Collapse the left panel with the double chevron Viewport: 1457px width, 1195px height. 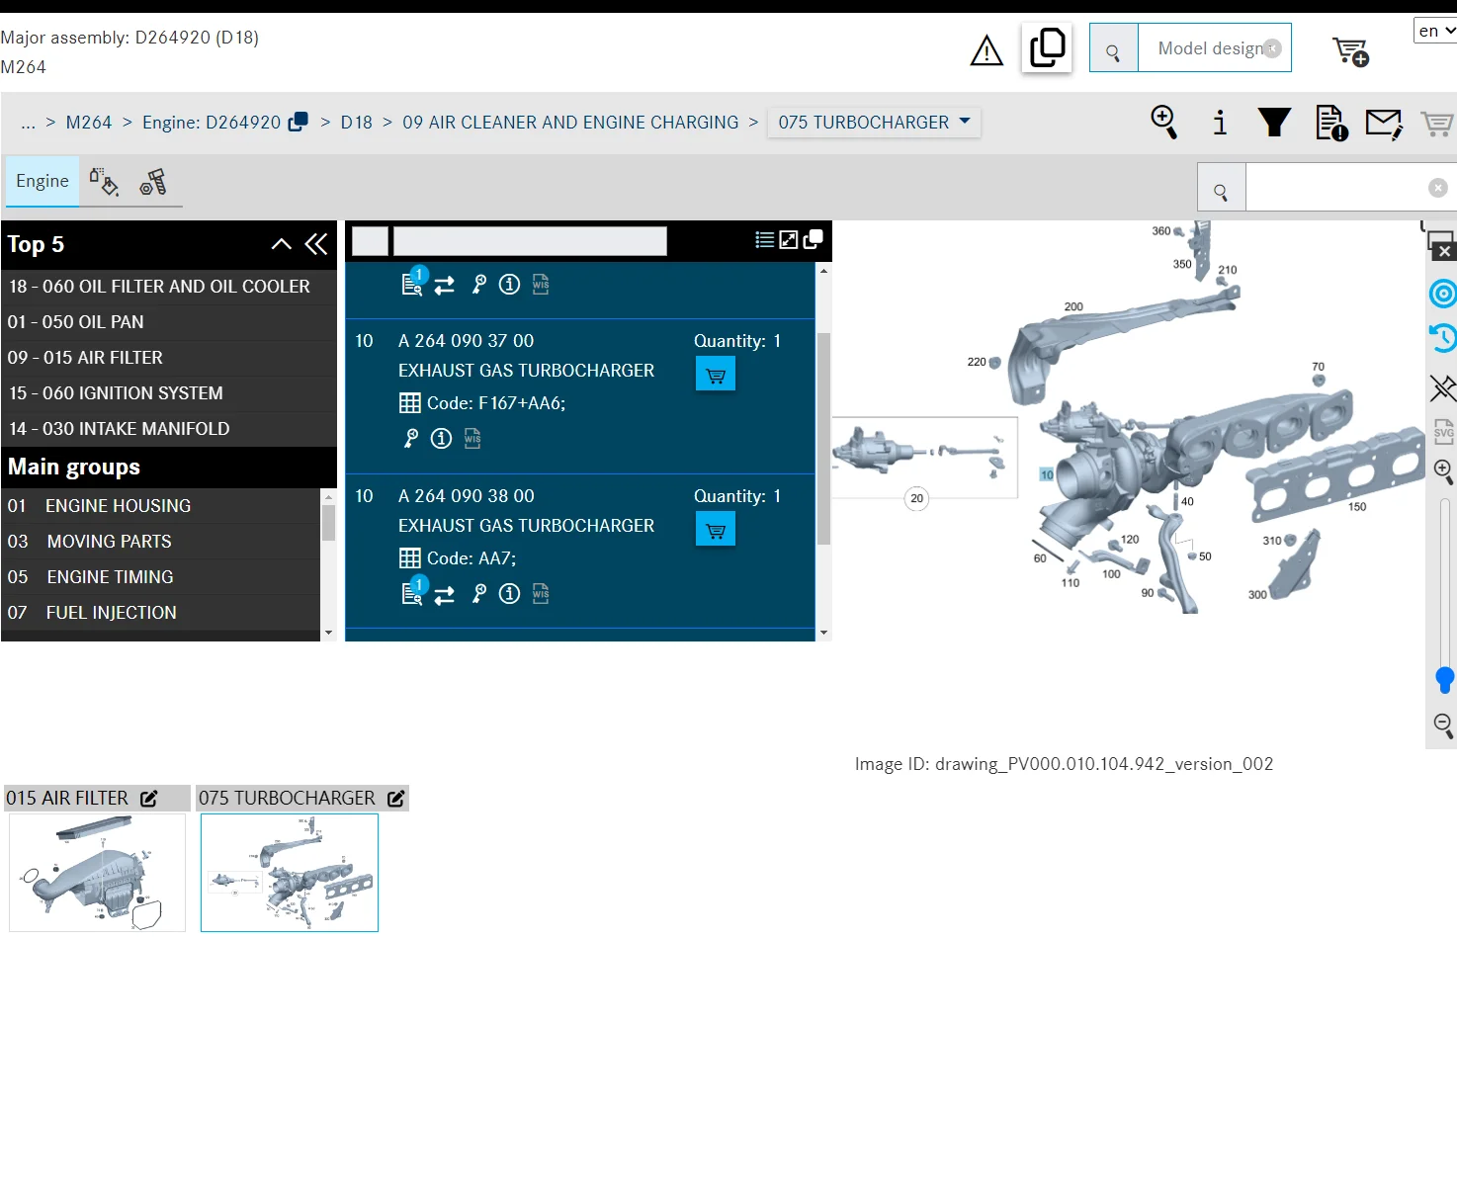[316, 244]
